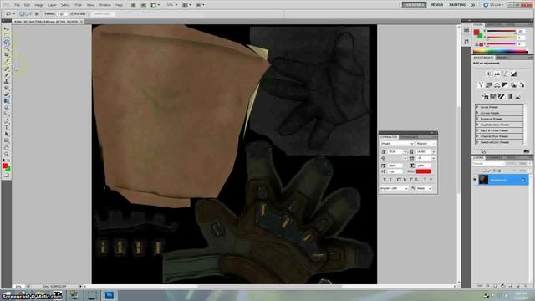Add an Exposure adjustment
This screenshot has height=301, width=535.
click(x=513, y=74)
